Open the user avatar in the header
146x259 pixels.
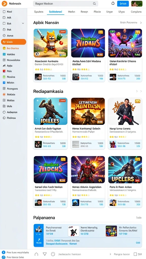pos(137,4)
